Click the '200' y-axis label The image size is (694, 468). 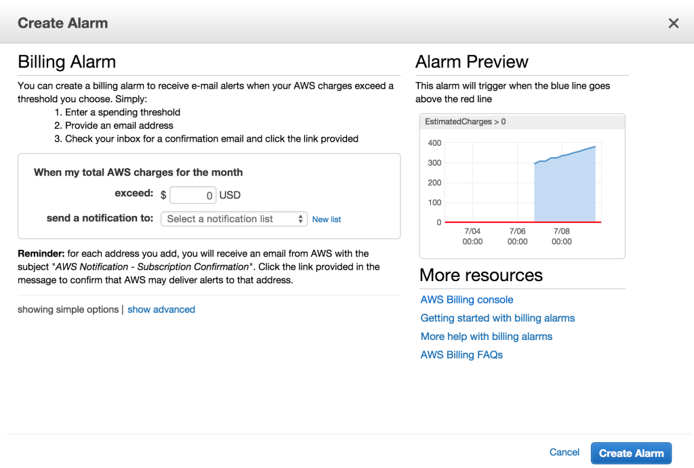click(434, 183)
